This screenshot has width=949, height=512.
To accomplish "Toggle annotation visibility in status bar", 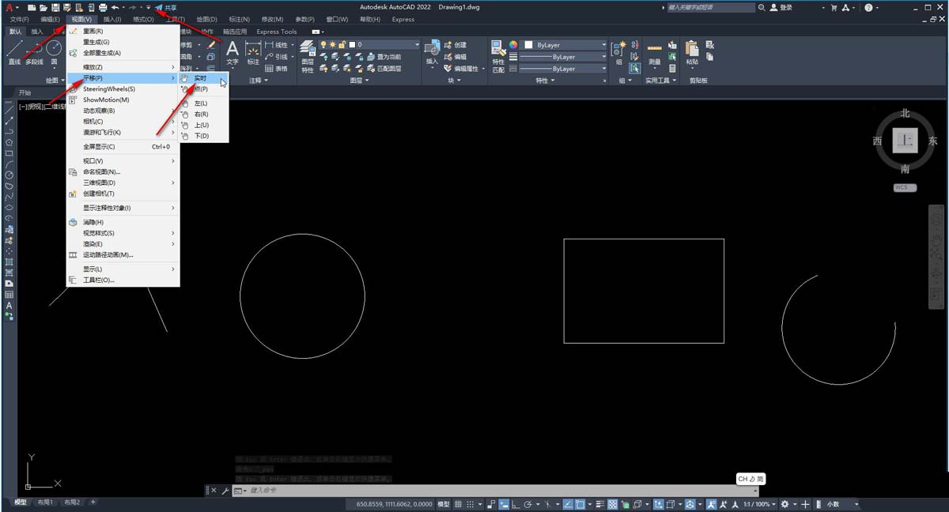I will click(711, 503).
